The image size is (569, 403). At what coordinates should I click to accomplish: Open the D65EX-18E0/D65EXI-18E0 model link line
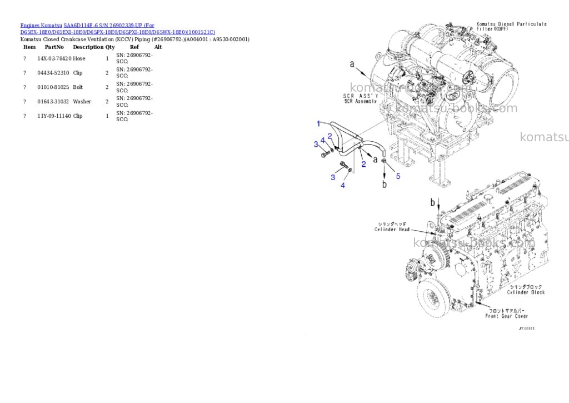pyautogui.click(x=118, y=32)
